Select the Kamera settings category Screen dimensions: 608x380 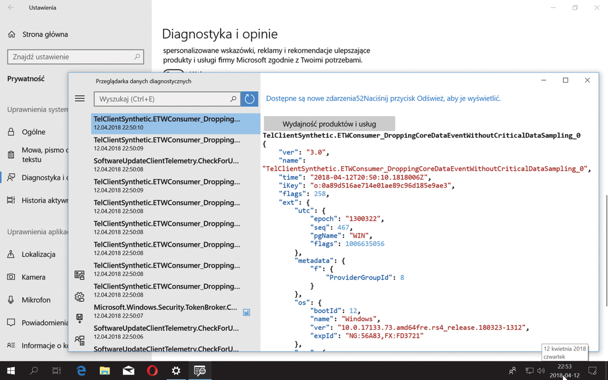pyautogui.click(x=33, y=277)
